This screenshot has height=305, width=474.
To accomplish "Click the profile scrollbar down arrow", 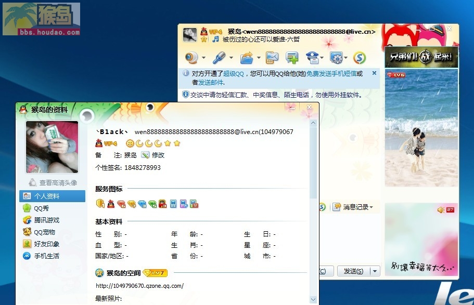I will (x=313, y=299).
